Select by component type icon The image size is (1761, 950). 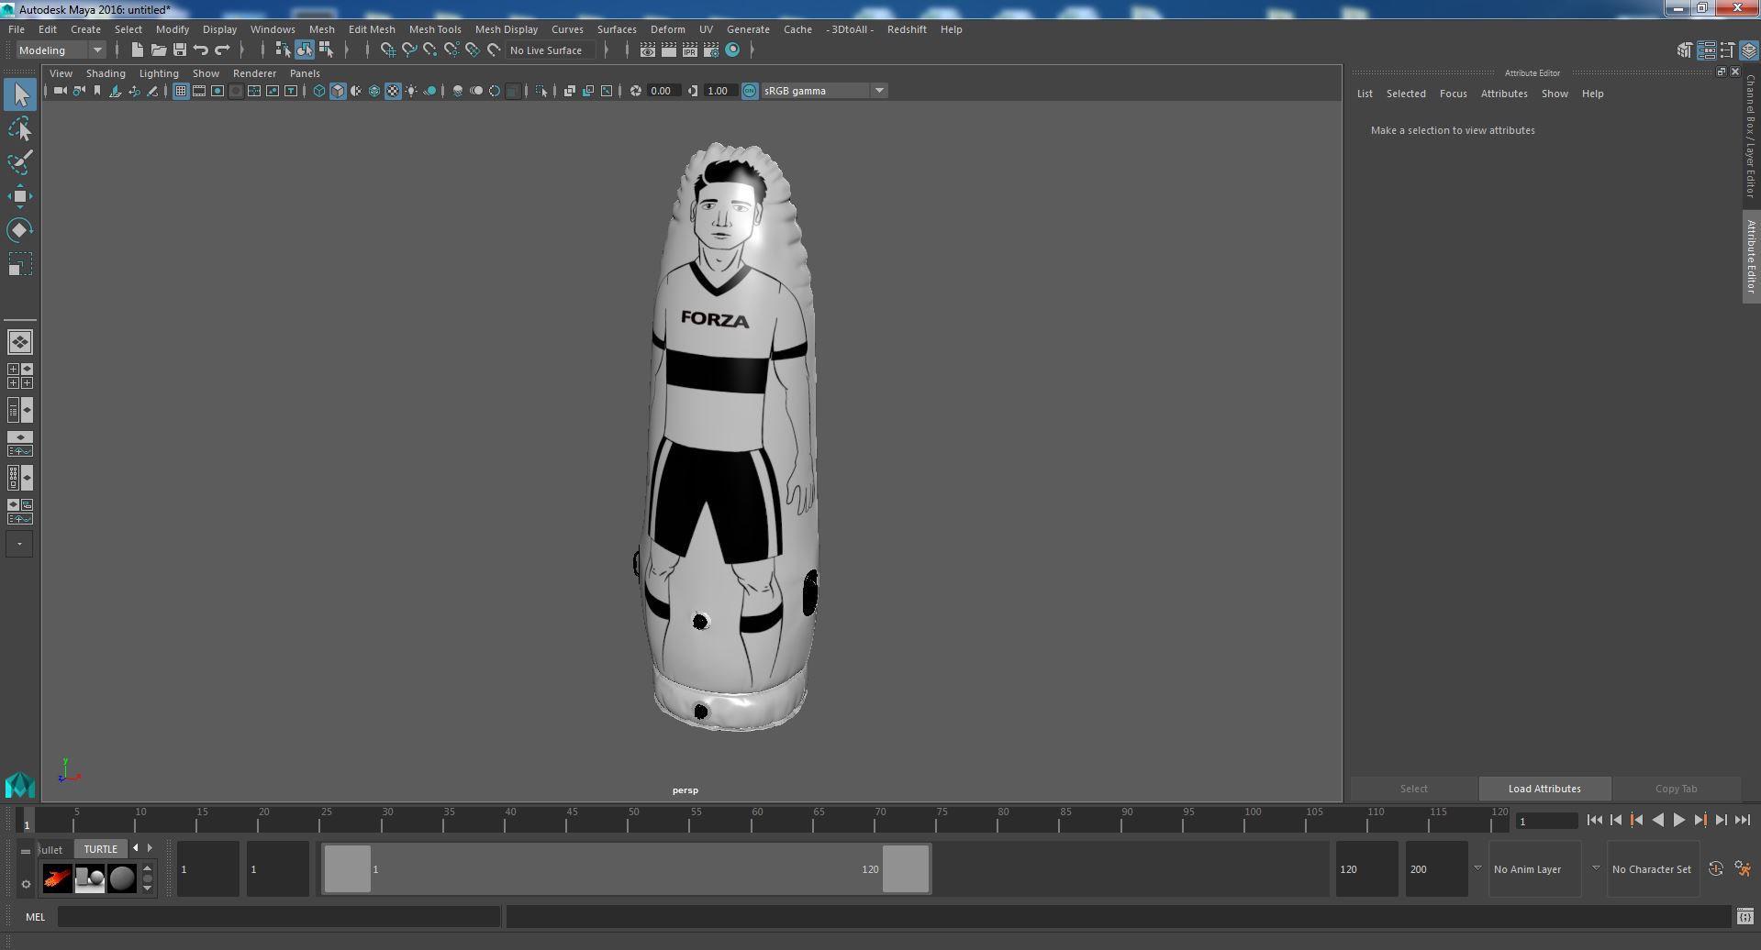[326, 50]
